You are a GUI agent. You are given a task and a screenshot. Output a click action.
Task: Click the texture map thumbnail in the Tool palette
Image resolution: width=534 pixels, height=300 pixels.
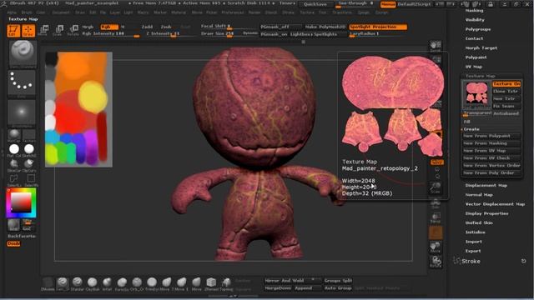pos(476,93)
